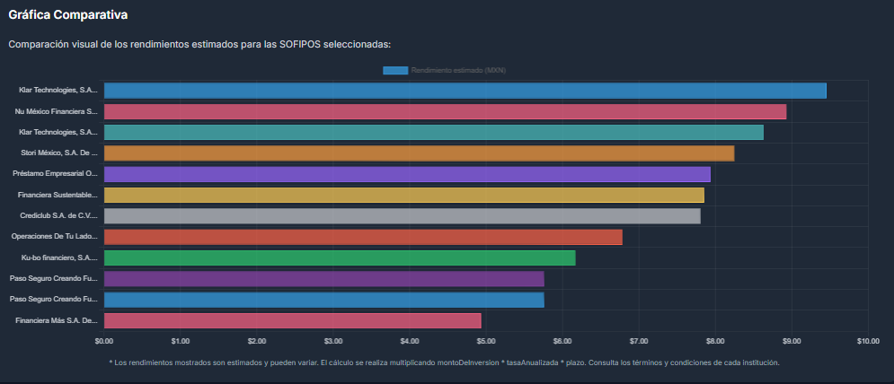Select the pink Nu México Financiera bar
Viewport: 894px width, 384px height.
pyautogui.click(x=446, y=111)
